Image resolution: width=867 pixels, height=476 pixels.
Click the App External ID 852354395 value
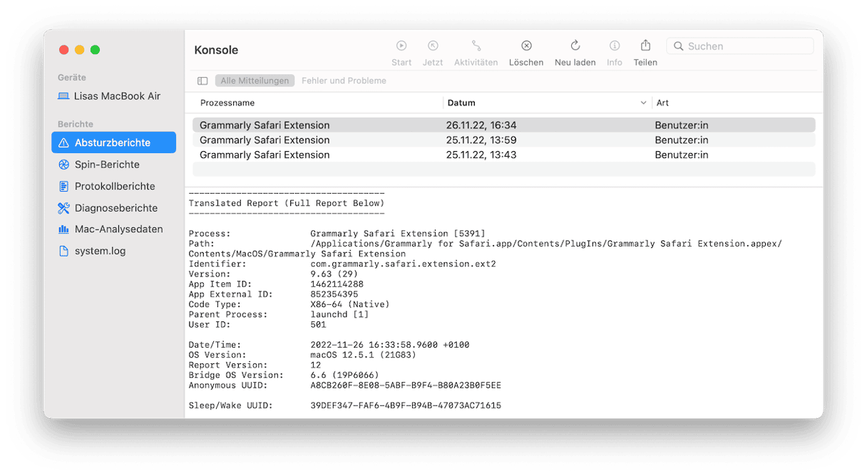(x=334, y=294)
